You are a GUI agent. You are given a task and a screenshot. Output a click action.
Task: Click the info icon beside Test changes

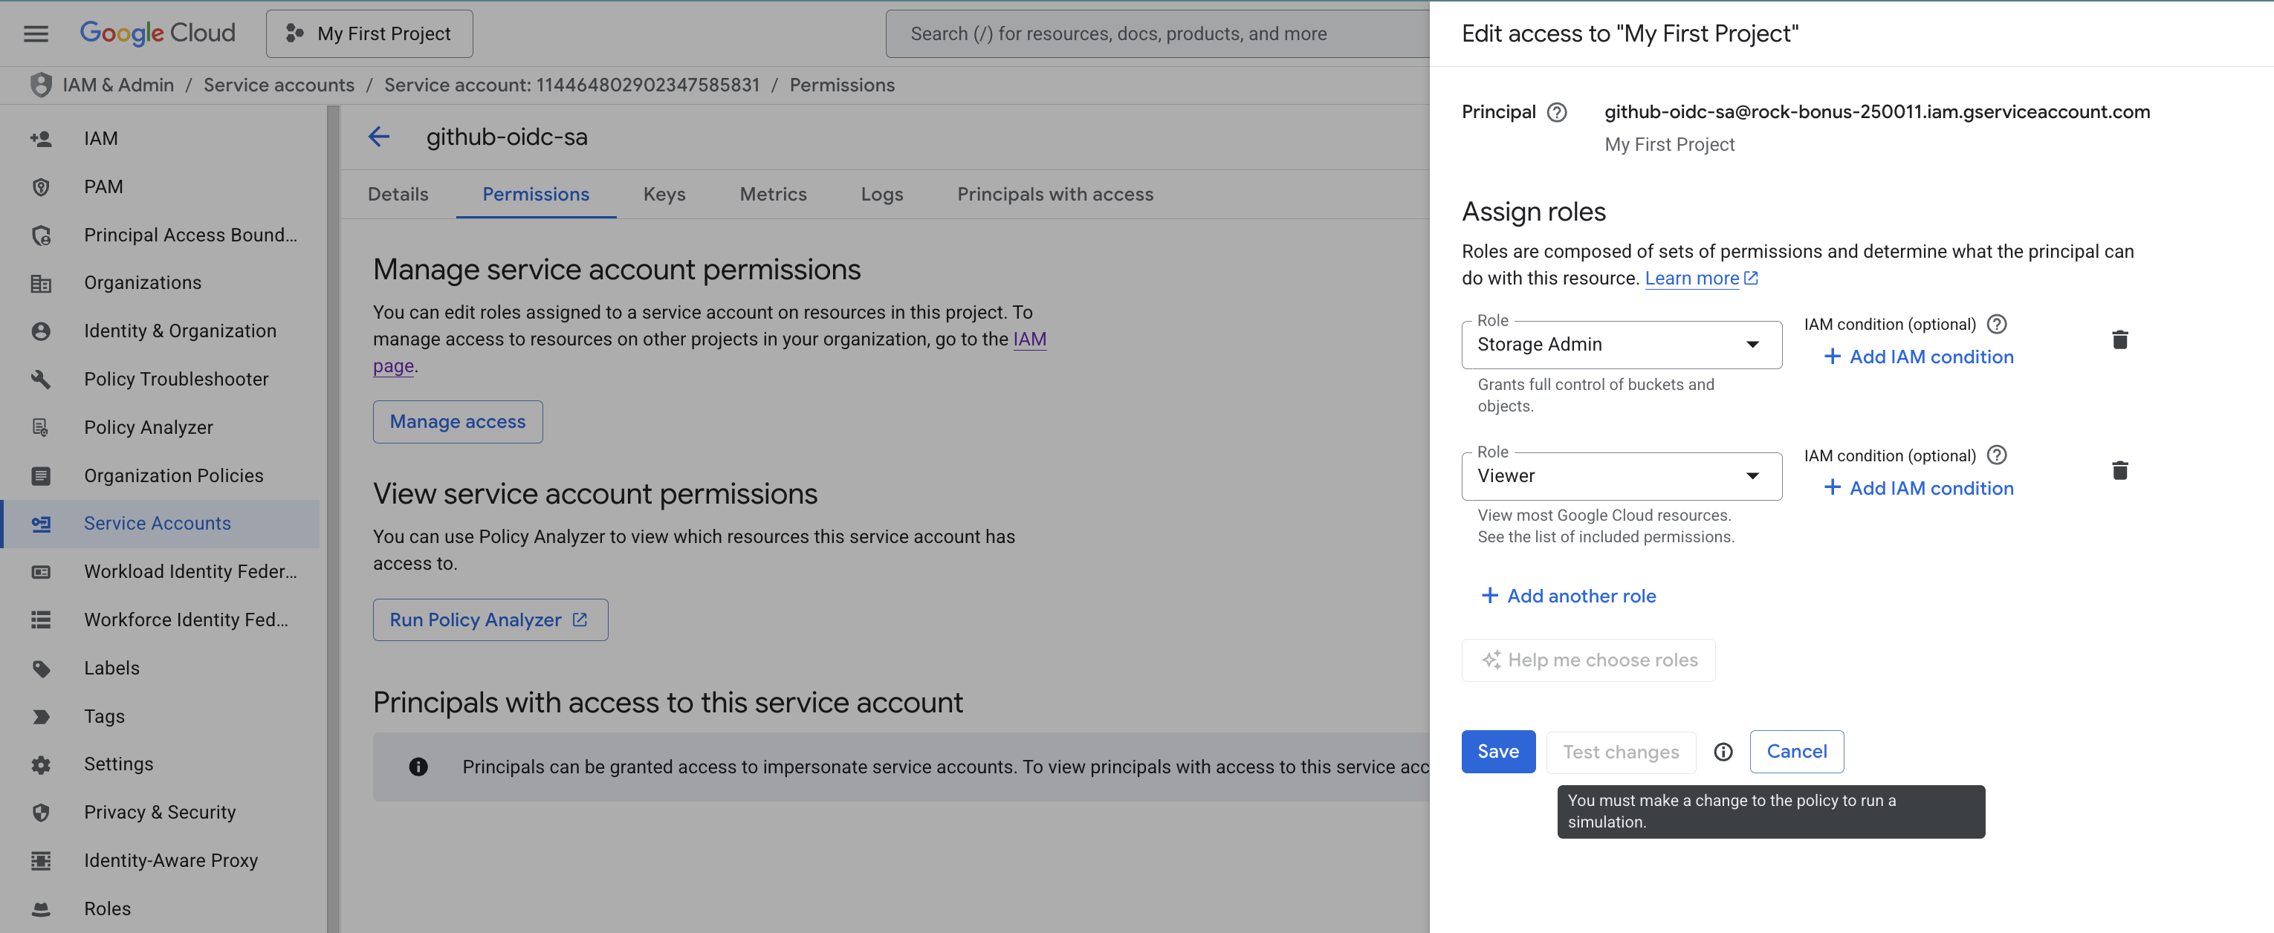click(x=1723, y=752)
